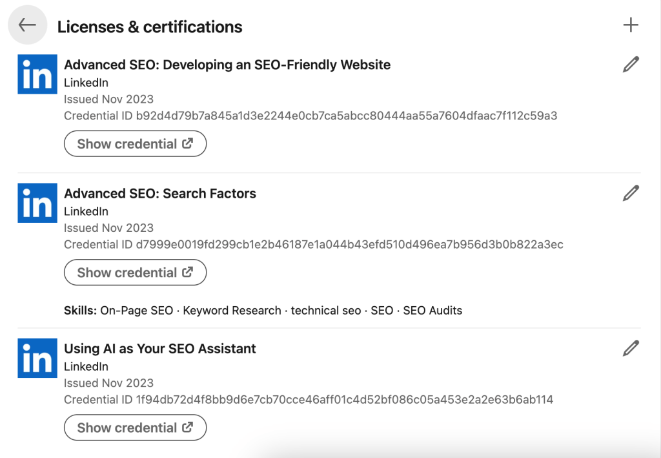Open the Advanced SEO: Search Factors title
This screenshot has height=458, width=661.
click(160, 194)
